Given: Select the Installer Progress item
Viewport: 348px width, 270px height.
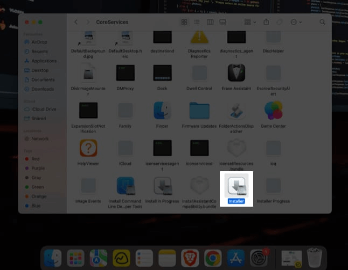Looking at the screenshot, I should click(x=274, y=186).
